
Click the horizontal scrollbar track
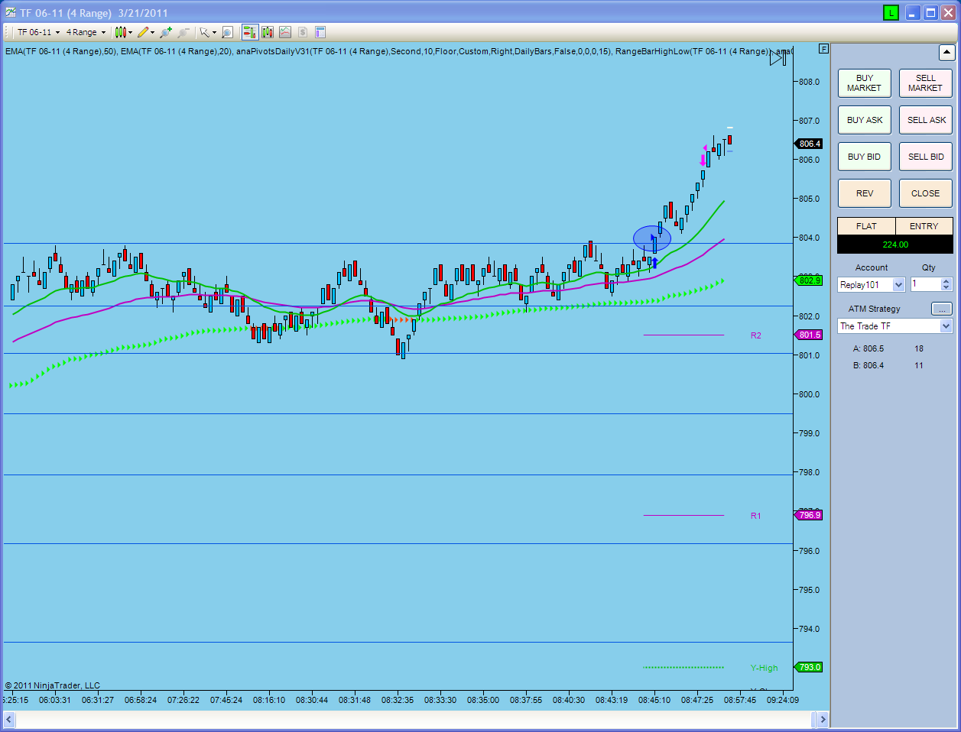point(415,719)
